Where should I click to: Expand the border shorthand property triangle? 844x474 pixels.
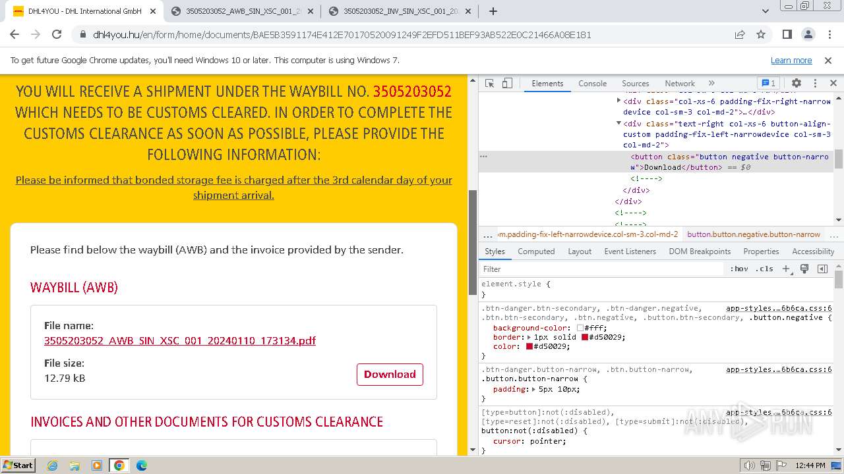pyautogui.click(x=529, y=337)
